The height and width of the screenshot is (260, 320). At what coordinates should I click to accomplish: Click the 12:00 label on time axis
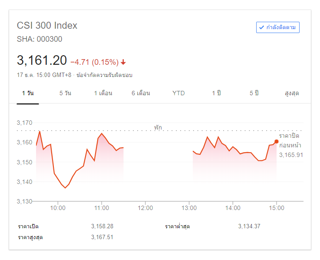click(x=145, y=208)
